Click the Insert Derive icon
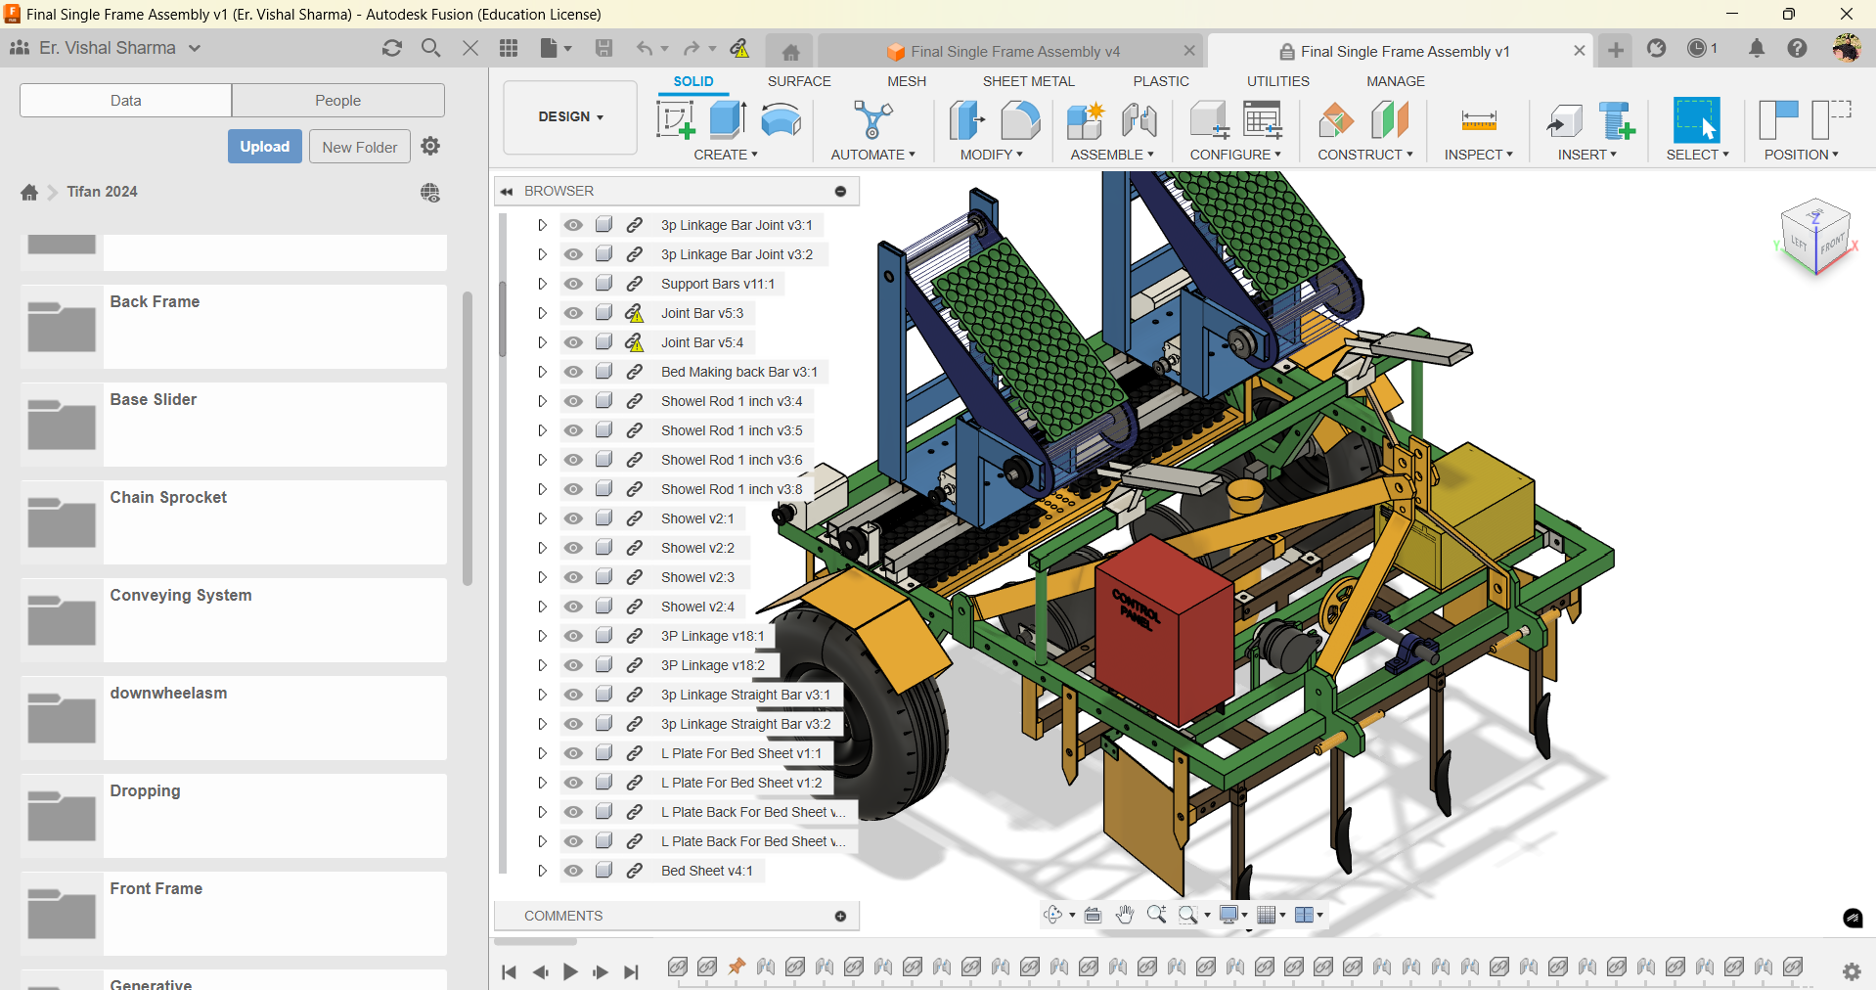The image size is (1876, 990). coord(1564,120)
